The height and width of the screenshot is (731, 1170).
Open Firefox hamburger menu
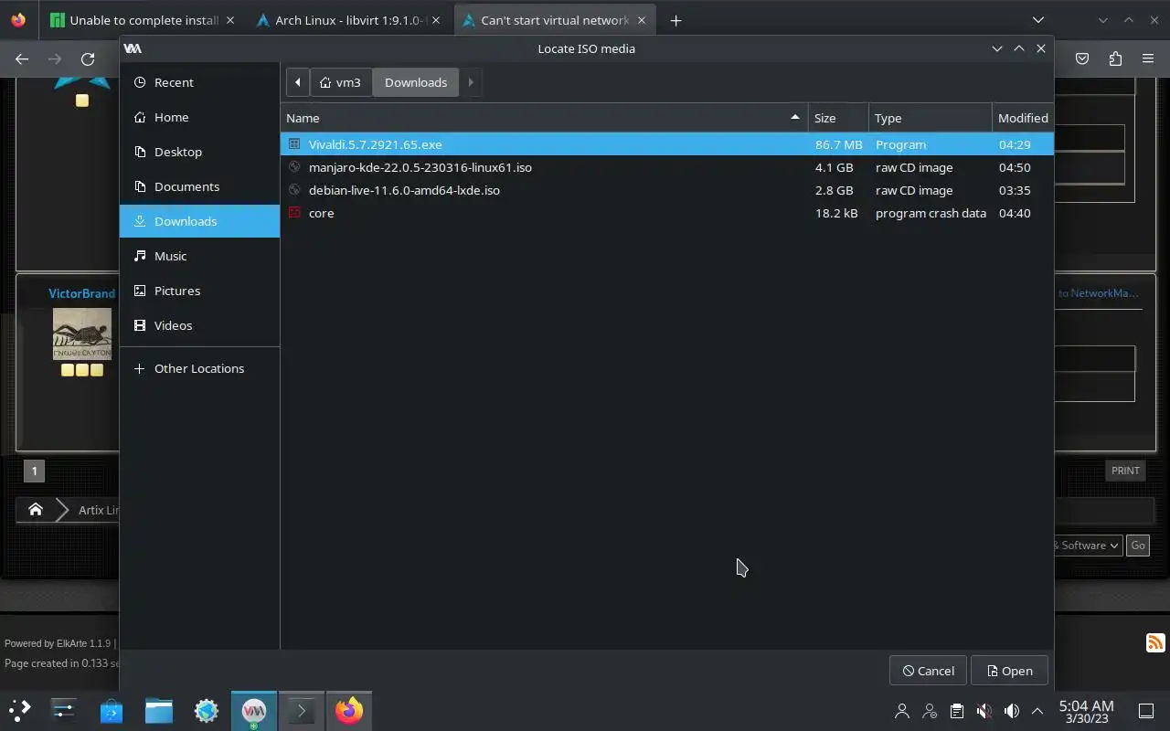(1148, 58)
